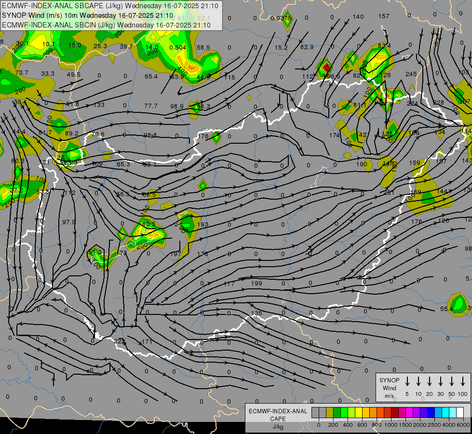This screenshot has height=434, width=472.
Task: Click the map value 82.9
Action: (x=307, y=47)
